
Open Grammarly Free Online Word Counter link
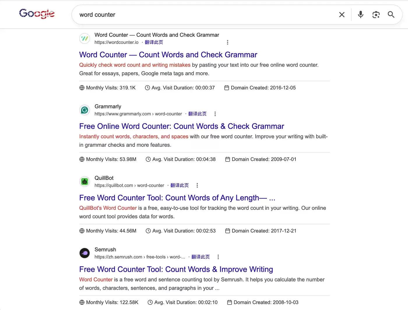click(182, 126)
